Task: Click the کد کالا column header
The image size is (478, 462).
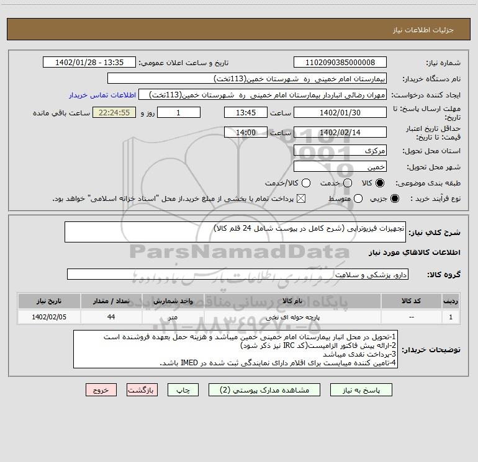Action: (x=411, y=301)
